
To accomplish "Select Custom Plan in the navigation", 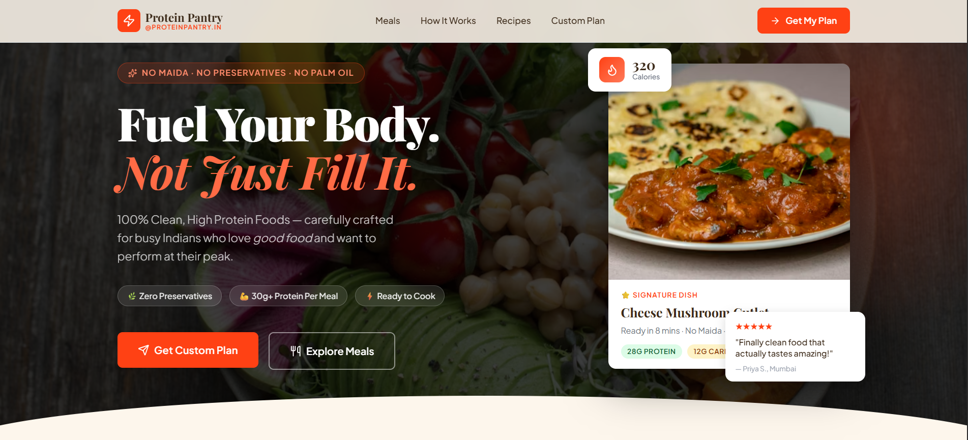I will (x=578, y=21).
